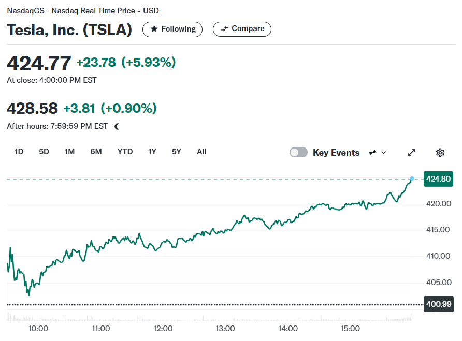Viewport: 462px width, 341px height.
Task: Click the +3.81 (+0.90%) after-hours change
Action: click(110, 108)
